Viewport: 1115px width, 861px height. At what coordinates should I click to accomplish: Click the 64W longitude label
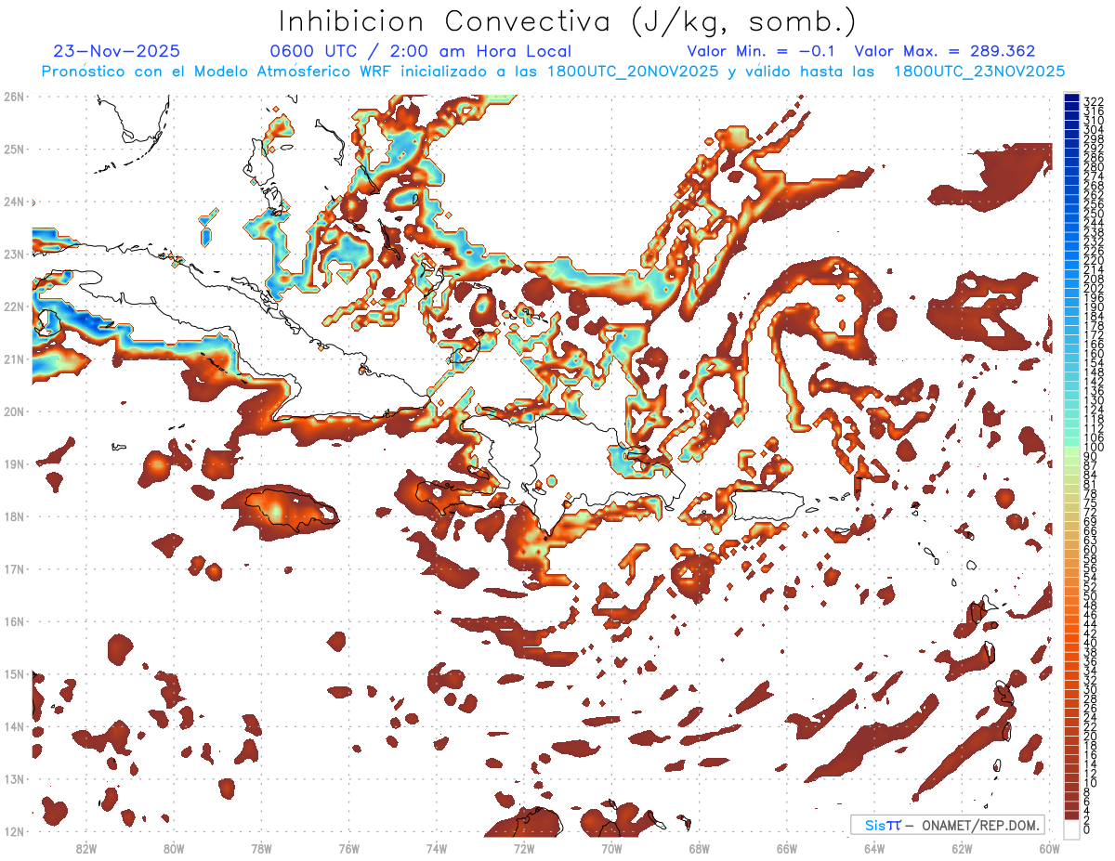pos(874,848)
